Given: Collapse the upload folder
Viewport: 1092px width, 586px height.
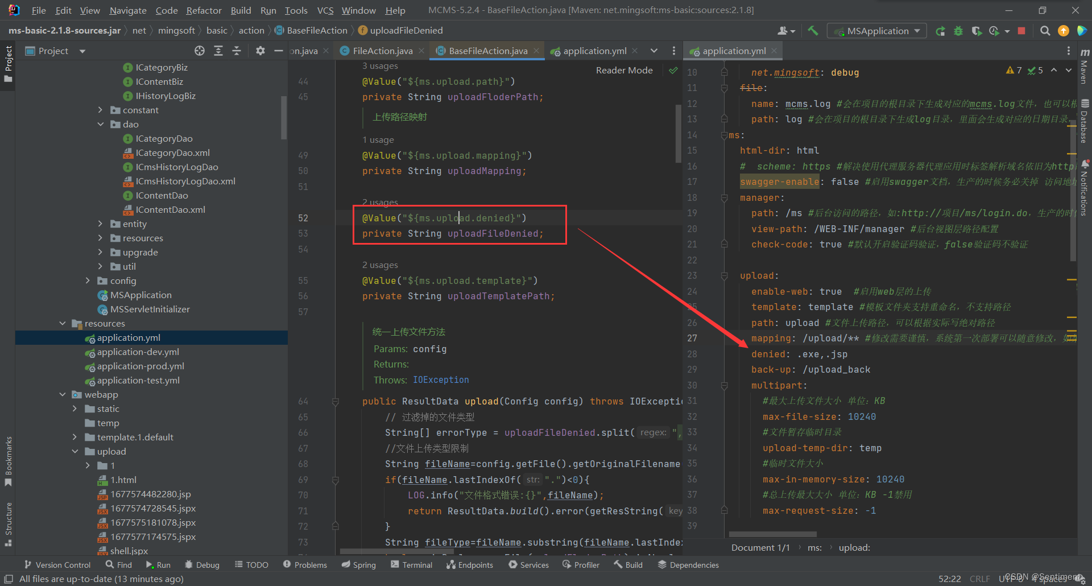Looking at the screenshot, I should (x=75, y=451).
